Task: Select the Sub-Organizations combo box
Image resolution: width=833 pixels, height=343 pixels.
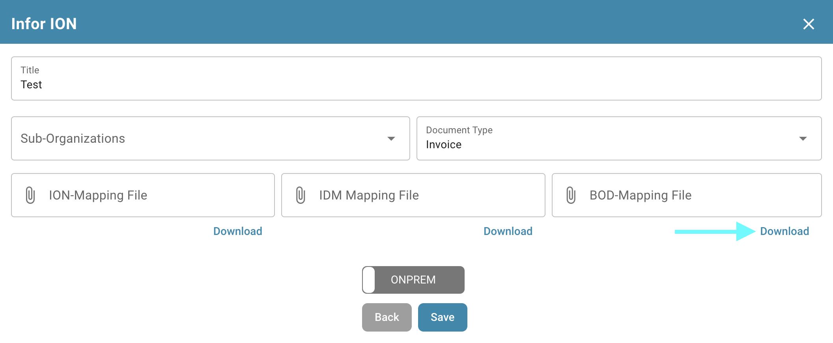Action: tap(197, 138)
